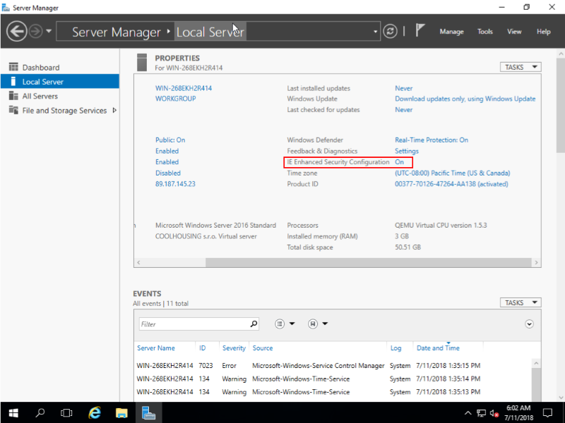Click IE Enhanced Security Configuration On

coord(399,162)
